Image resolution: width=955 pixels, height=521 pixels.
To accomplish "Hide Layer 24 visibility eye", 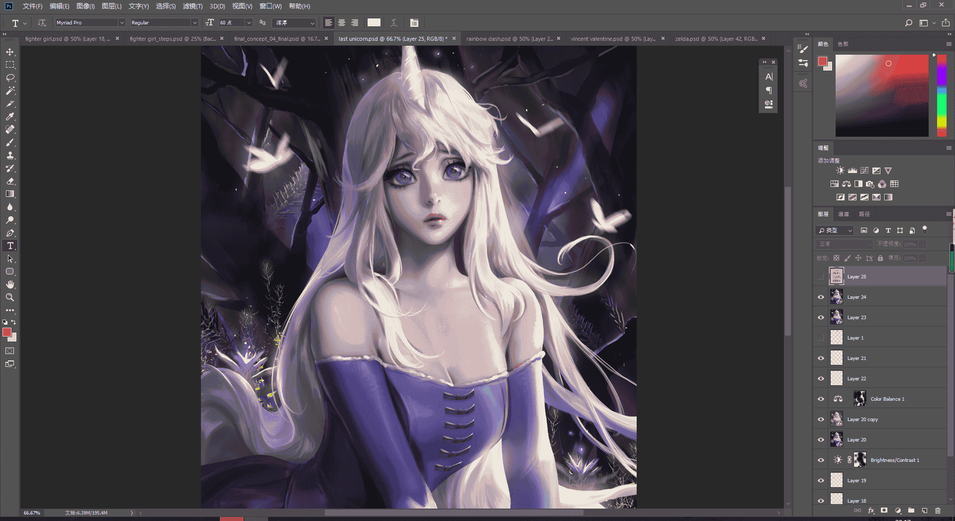I will click(x=821, y=297).
